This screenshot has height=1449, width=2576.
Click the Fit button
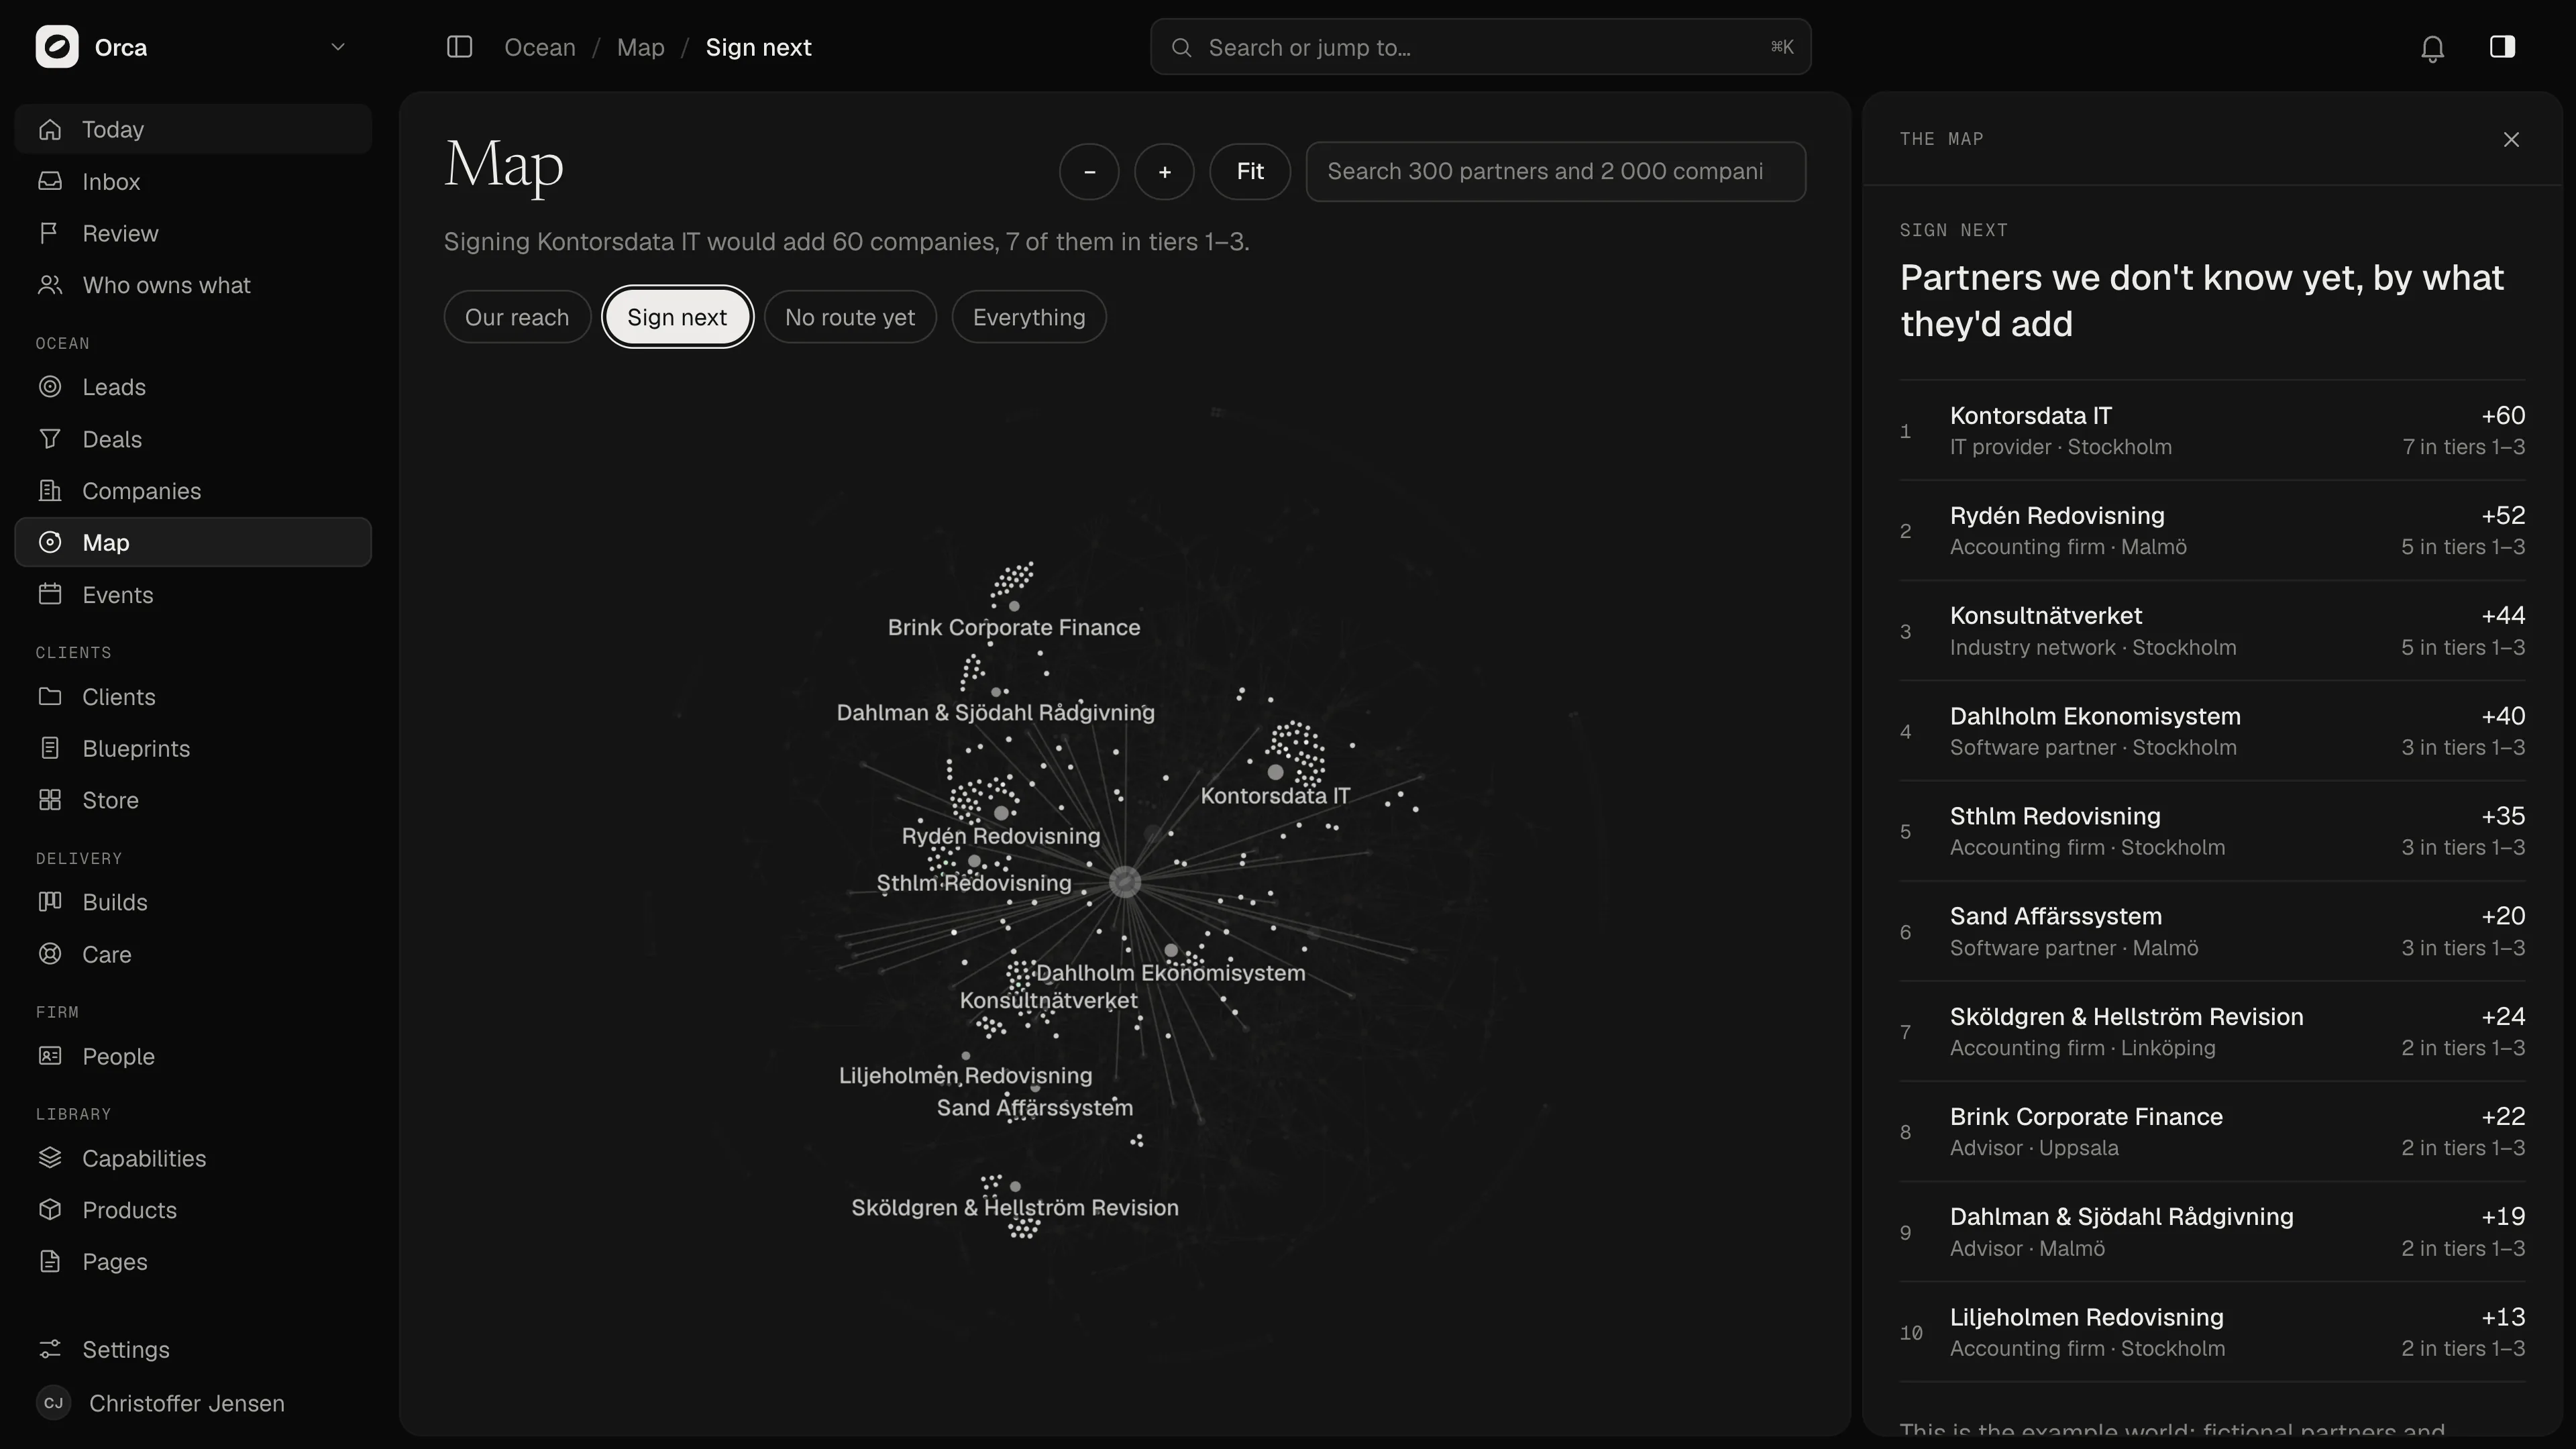(x=1250, y=172)
